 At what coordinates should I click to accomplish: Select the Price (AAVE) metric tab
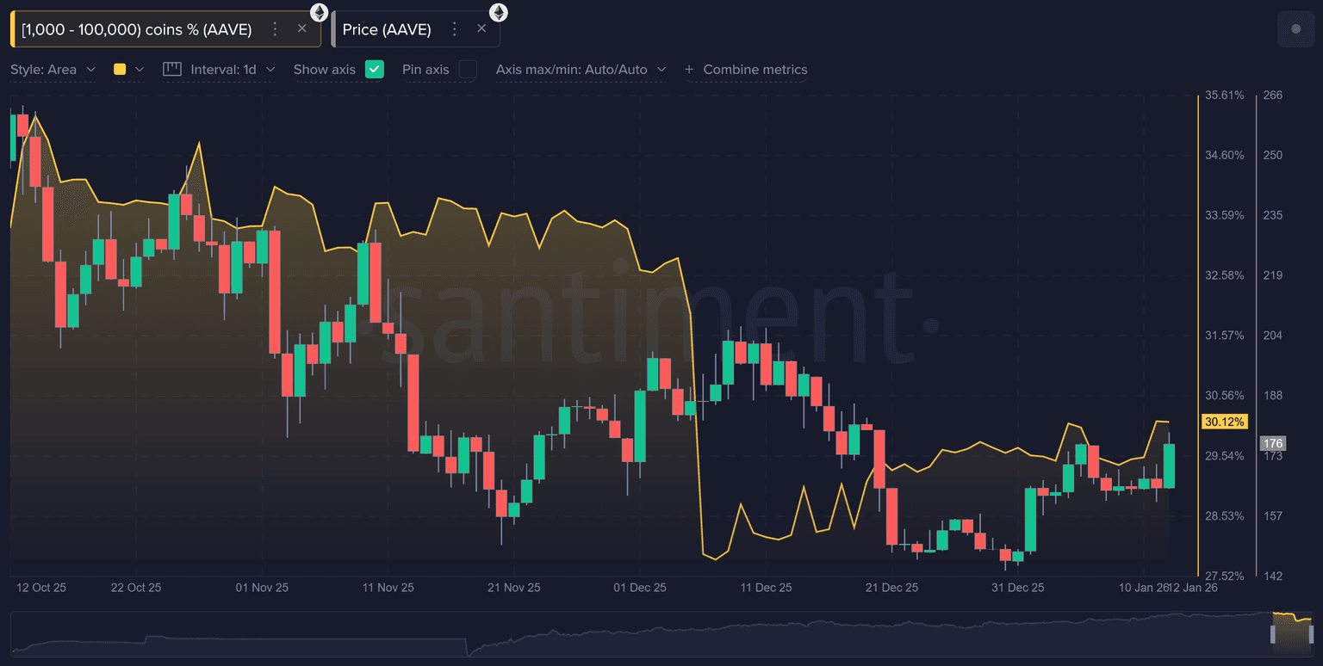(x=387, y=29)
